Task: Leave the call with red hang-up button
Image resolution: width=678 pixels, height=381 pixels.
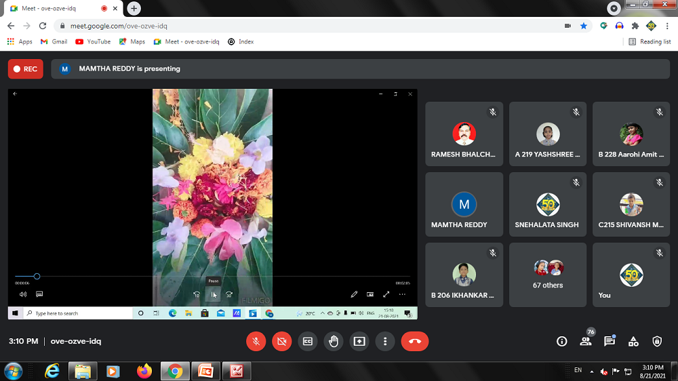Action: pyautogui.click(x=414, y=342)
